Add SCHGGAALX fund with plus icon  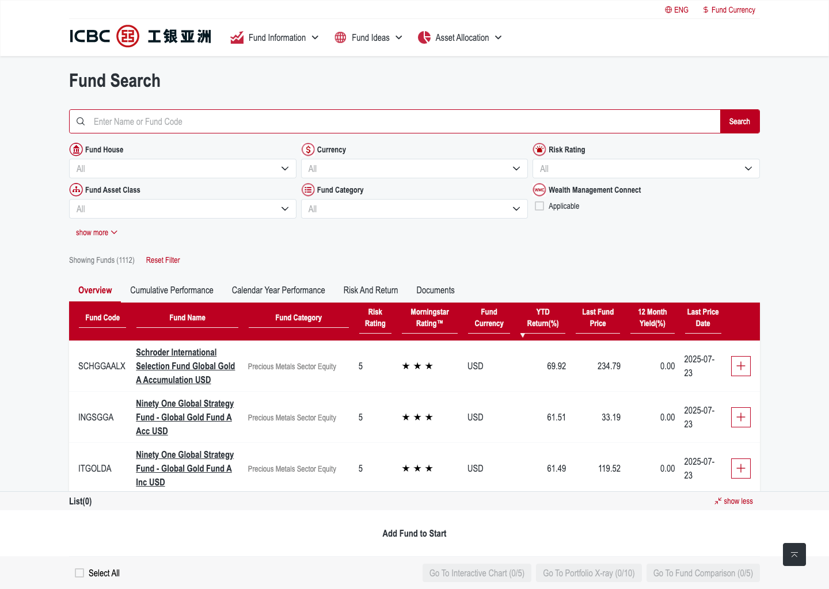(x=741, y=366)
